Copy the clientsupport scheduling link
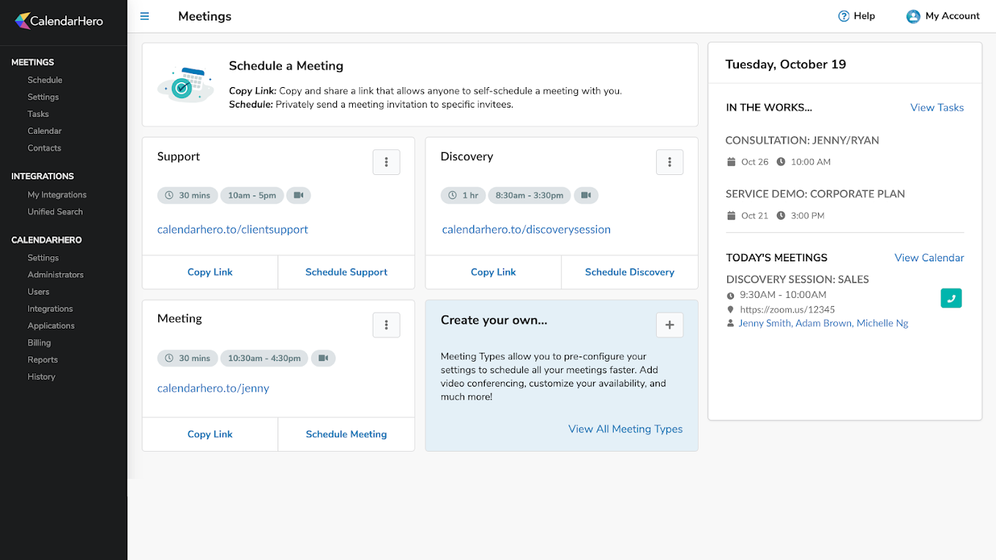The image size is (996, 560). pyautogui.click(x=209, y=272)
